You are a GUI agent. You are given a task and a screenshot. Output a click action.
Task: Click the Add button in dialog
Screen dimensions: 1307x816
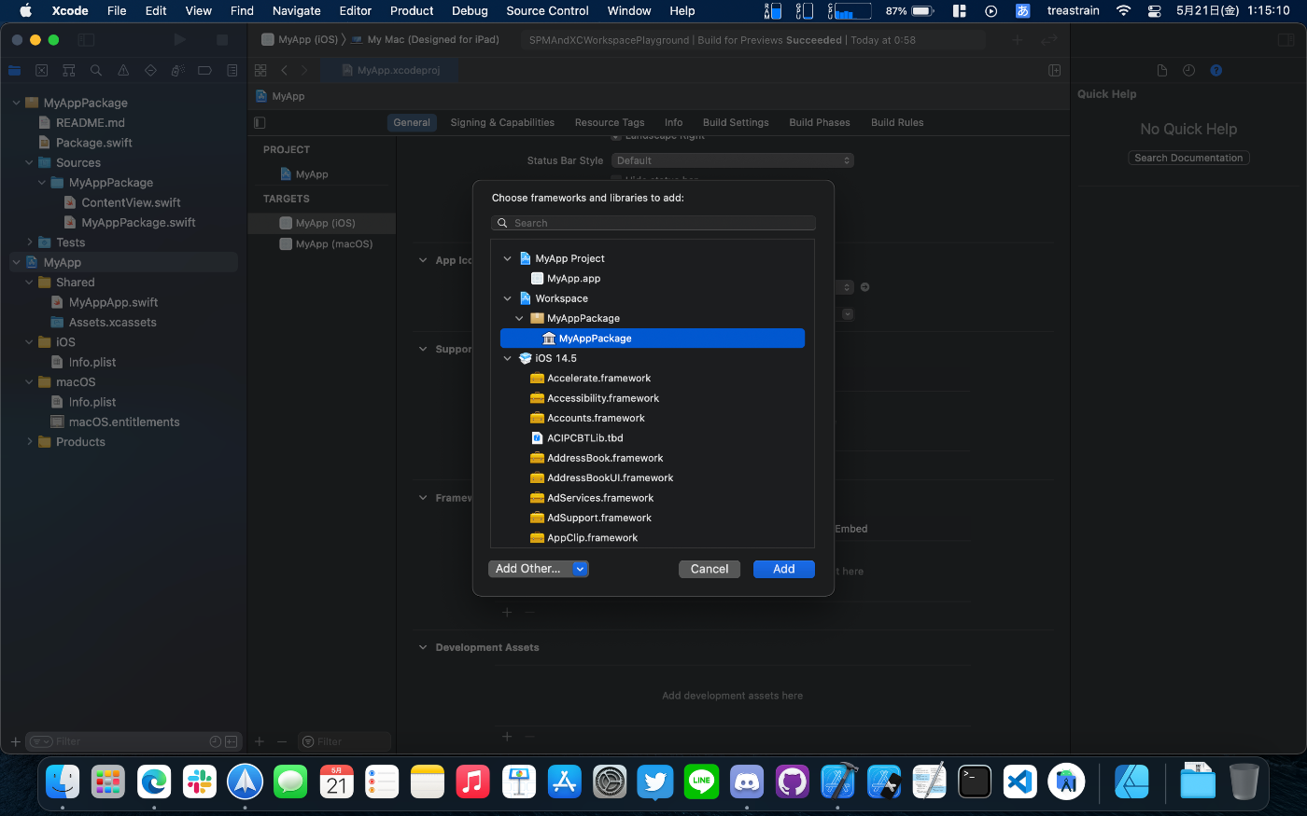click(x=784, y=569)
